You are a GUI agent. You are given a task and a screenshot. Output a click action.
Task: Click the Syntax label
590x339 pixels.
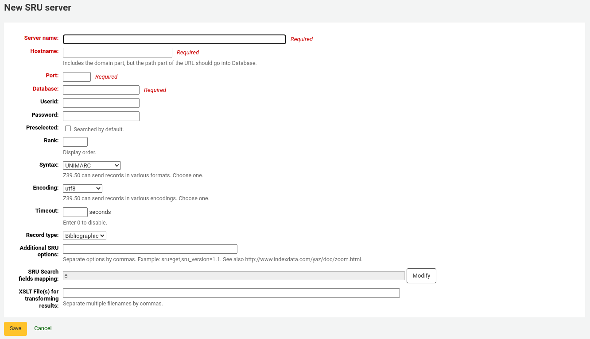(49, 165)
